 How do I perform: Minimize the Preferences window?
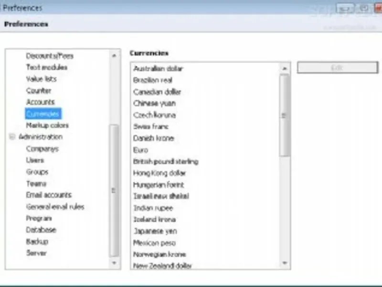(345, 9)
